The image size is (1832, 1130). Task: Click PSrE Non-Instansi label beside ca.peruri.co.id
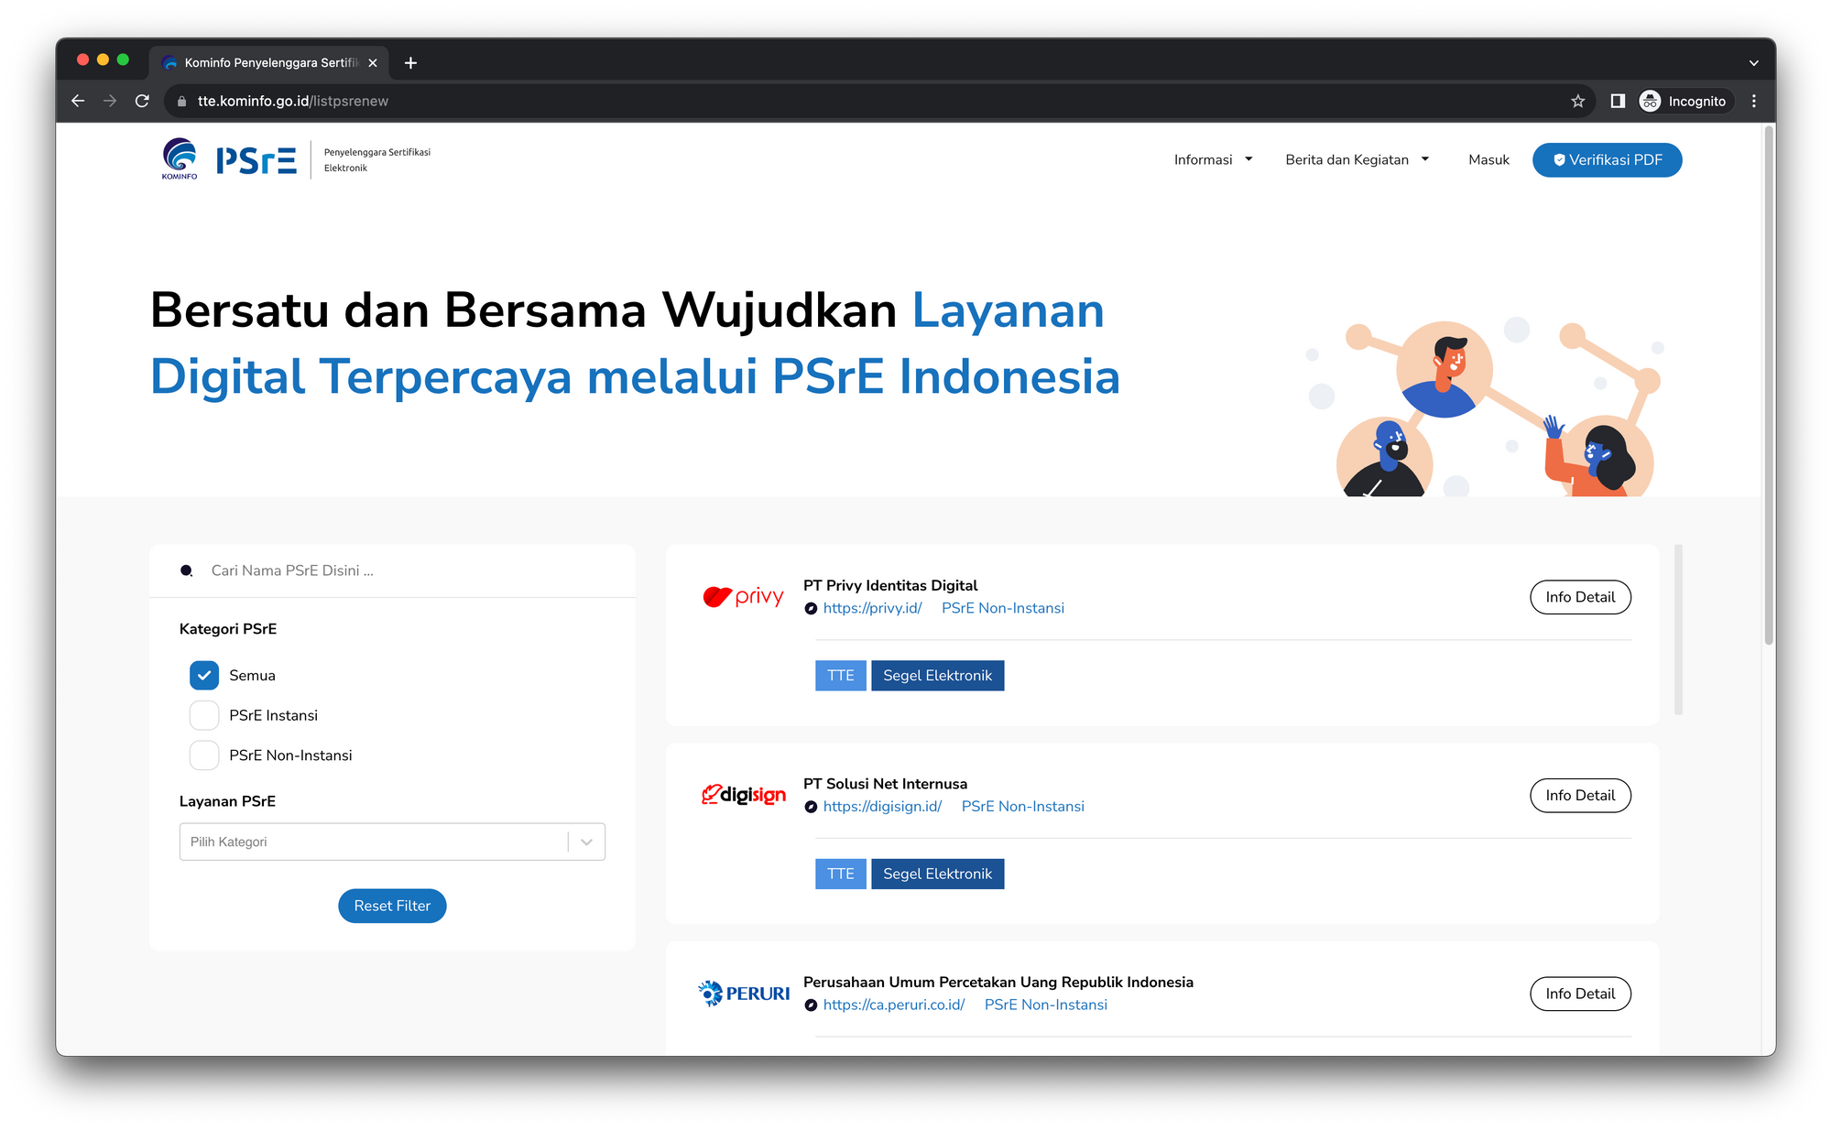[x=1046, y=1005]
